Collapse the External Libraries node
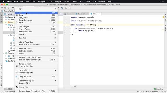Image resolution: width=167 pixels, height=93 pixels. [4, 53]
